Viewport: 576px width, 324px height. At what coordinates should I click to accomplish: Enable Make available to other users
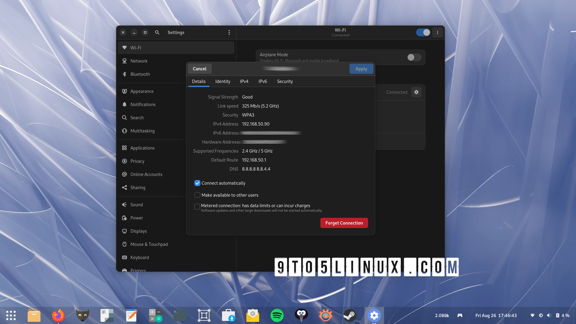197,195
